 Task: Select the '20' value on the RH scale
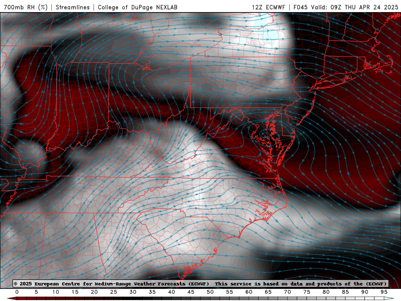94,292
